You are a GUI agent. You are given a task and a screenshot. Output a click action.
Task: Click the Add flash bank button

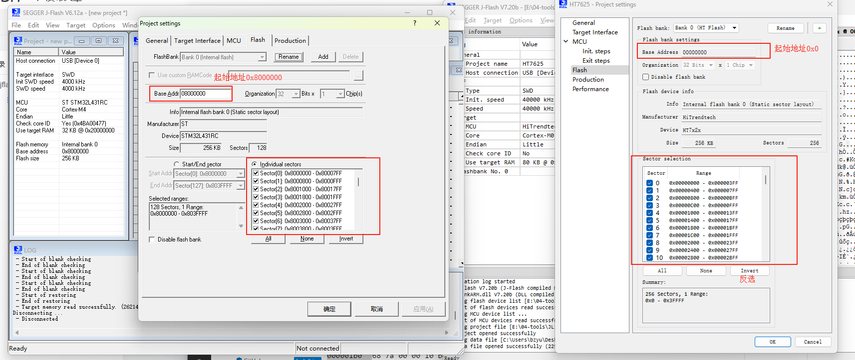pyautogui.click(x=323, y=57)
